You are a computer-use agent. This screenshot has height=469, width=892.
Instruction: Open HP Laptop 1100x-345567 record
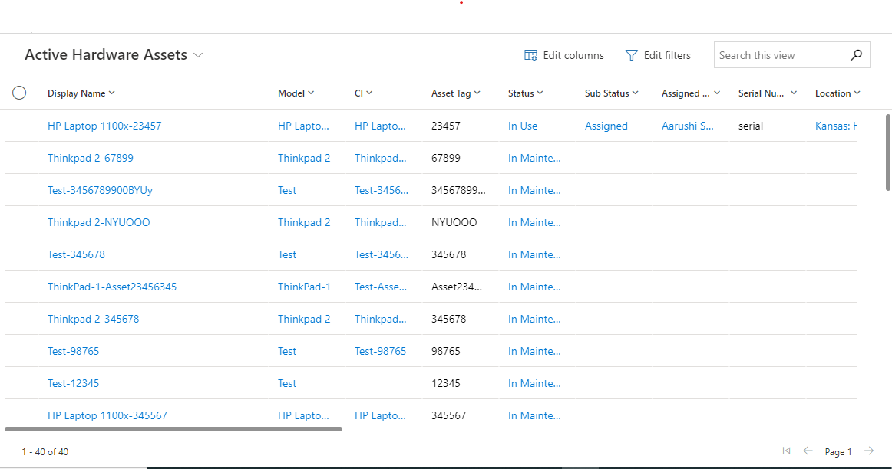click(x=107, y=415)
